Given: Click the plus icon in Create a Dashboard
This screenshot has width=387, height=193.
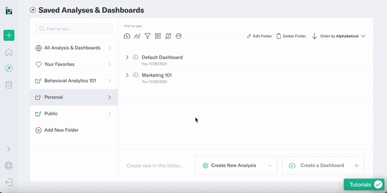Looking at the screenshot, I should click(356, 166).
